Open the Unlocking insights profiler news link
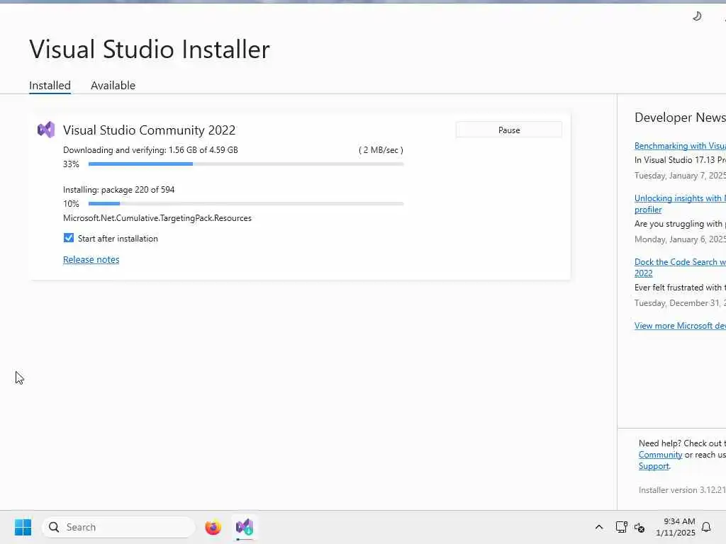Image resolution: width=726 pixels, height=544 pixels. coord(680,203)
